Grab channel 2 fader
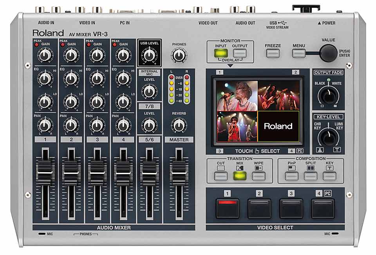The image size is (376, 255). coord(71,173)
